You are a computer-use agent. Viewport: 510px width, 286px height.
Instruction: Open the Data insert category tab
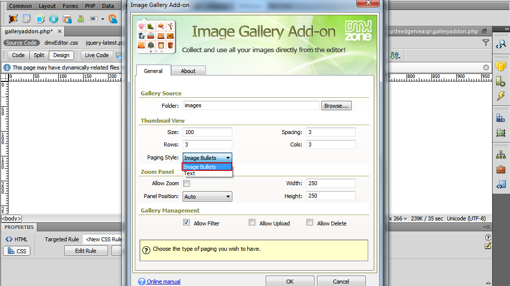[108, 6]
